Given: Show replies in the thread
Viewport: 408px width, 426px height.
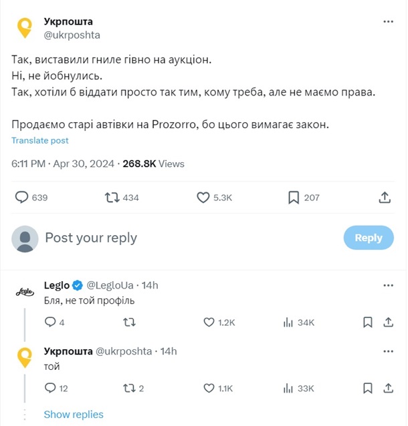Looking at the screenshot, I should pyautogui.click(x=74, y=415).
